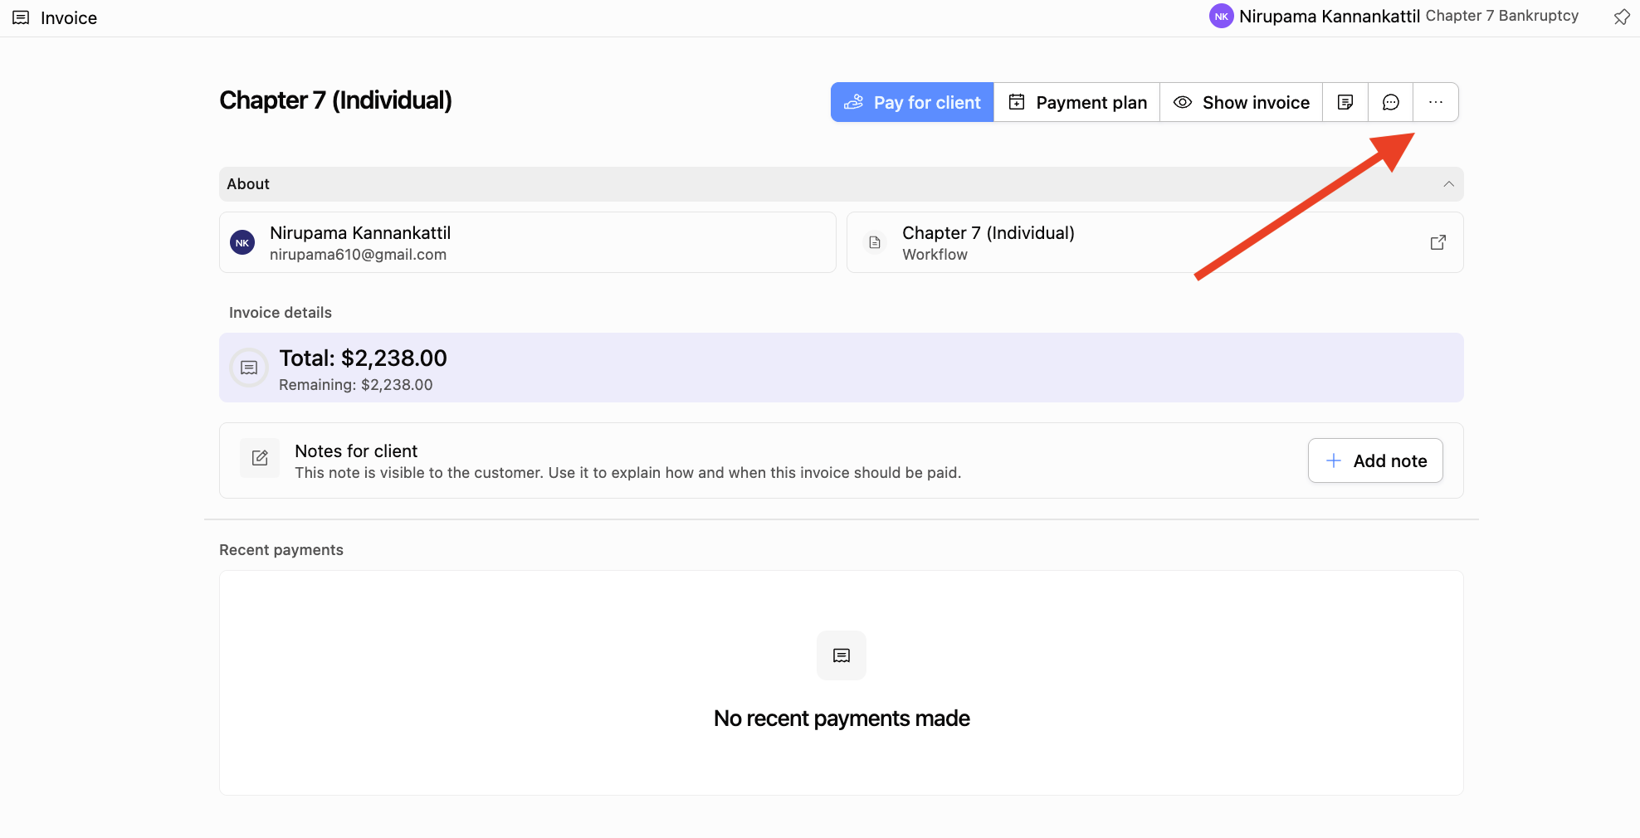Screen dimensions: 1640x838
Task: Click the Add note button
Action: (1375, 460)
